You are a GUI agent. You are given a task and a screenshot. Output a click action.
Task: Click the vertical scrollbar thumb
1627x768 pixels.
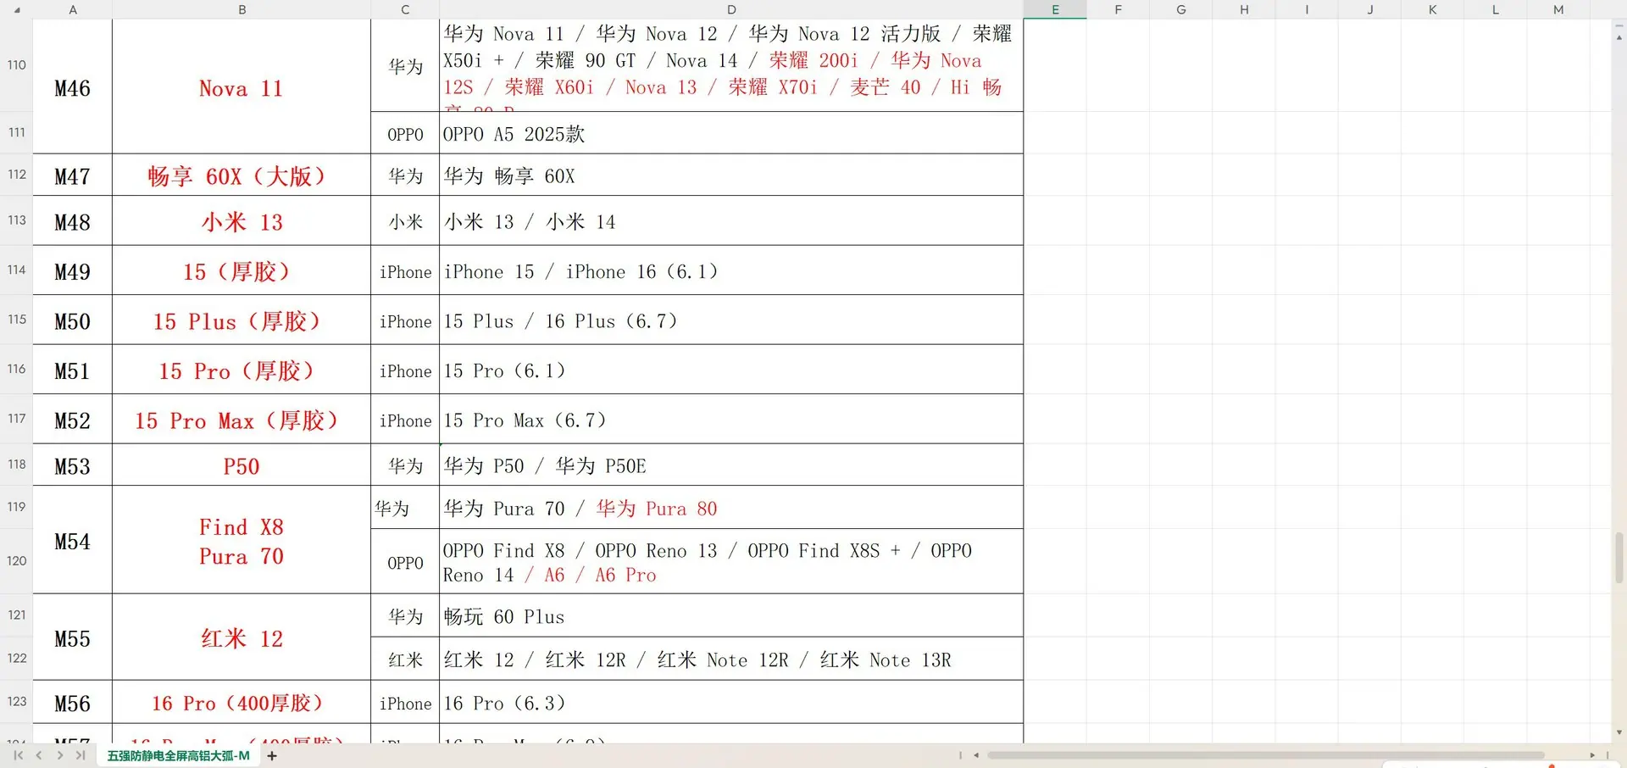coord(1619,557)
